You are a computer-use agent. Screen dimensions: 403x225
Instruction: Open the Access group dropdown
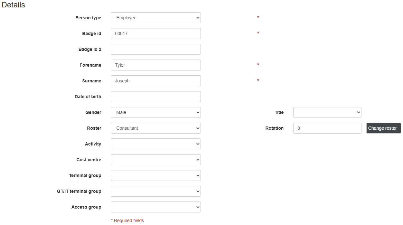(155, 207)
